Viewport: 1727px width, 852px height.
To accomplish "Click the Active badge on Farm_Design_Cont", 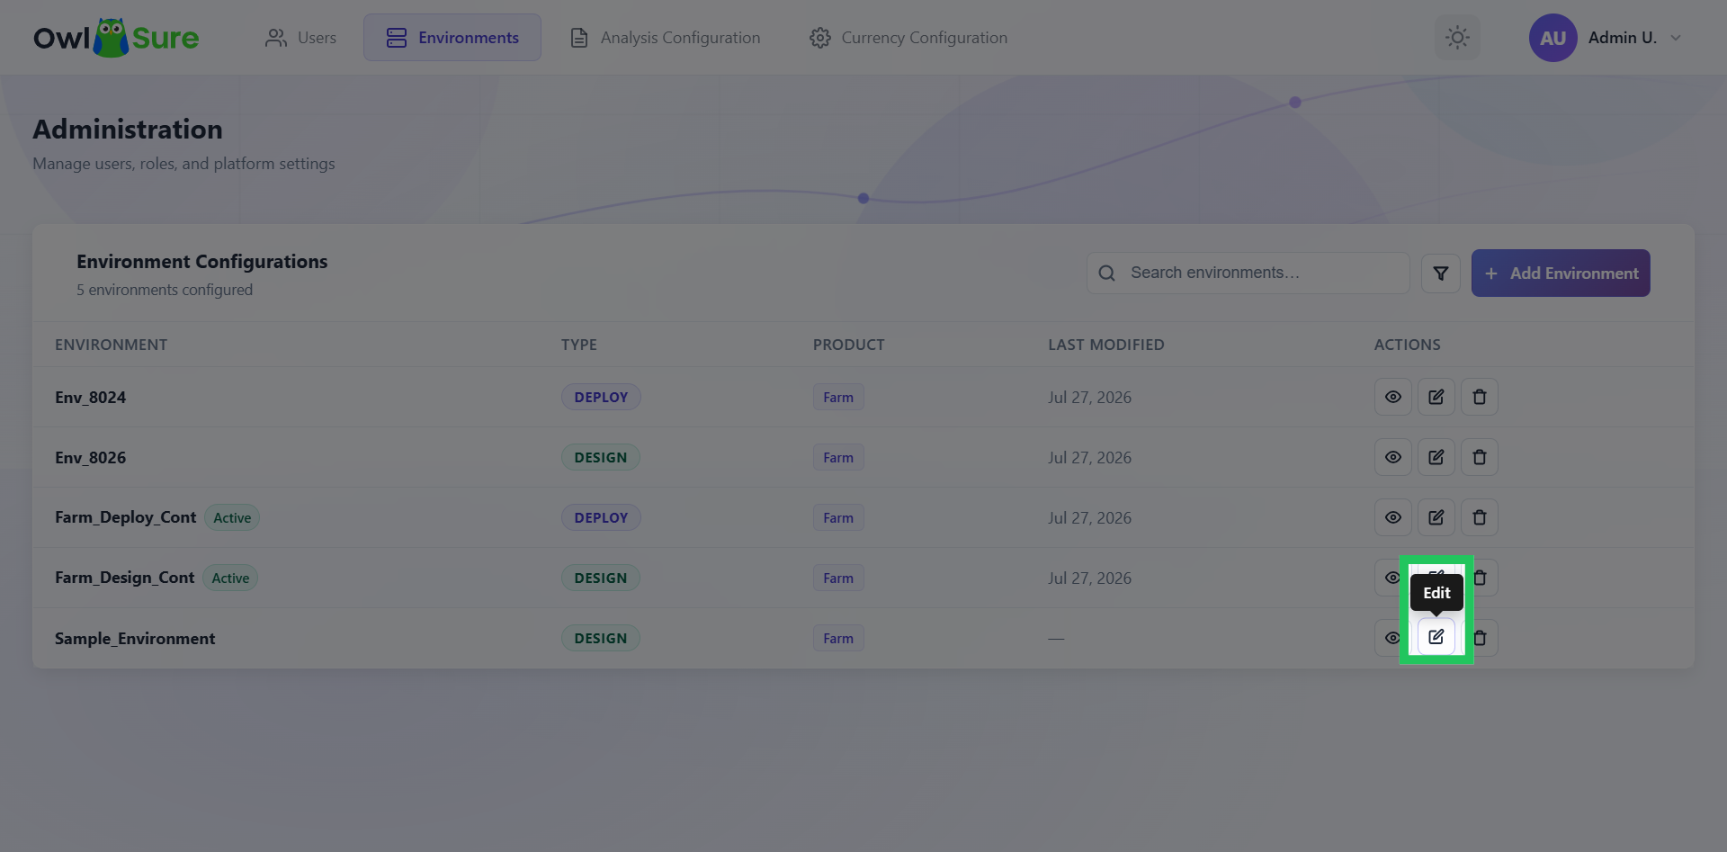I will [x=230, y=578].
